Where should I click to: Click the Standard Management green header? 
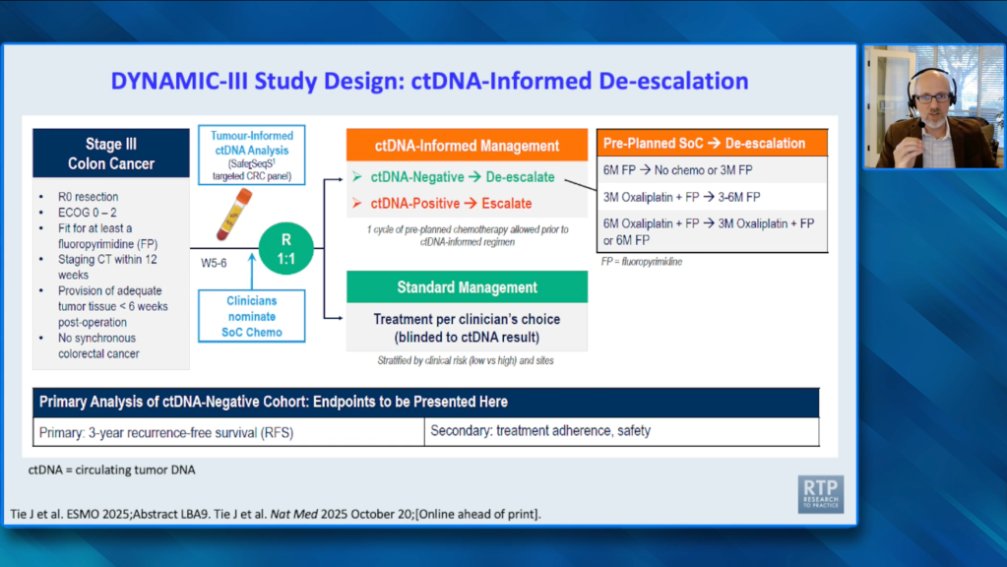tap(467, 287)
